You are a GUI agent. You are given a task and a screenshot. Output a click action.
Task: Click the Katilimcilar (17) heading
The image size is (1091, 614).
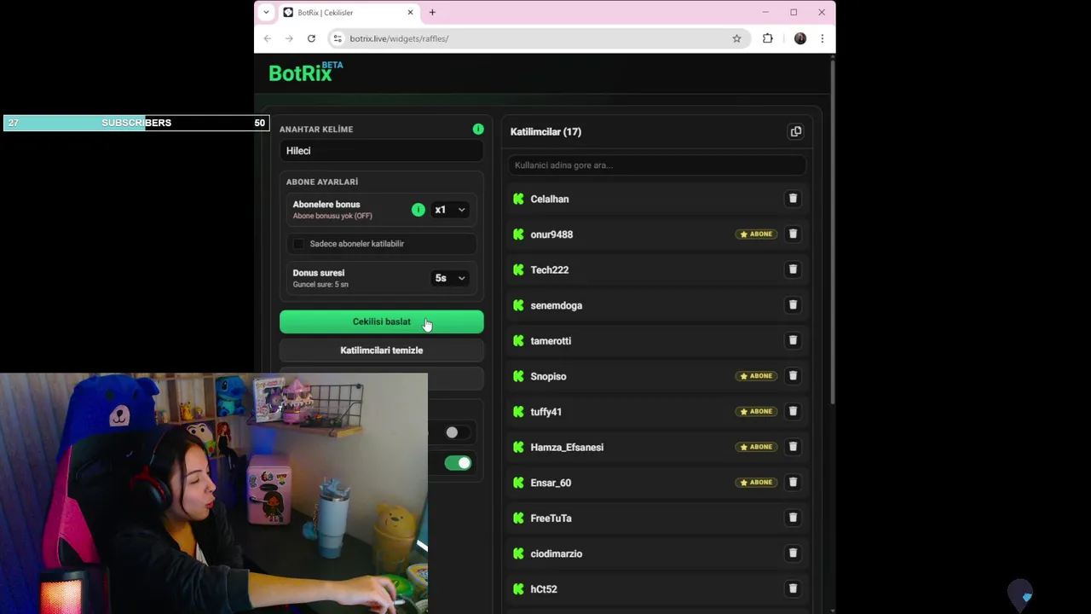(x=545, y=131)
